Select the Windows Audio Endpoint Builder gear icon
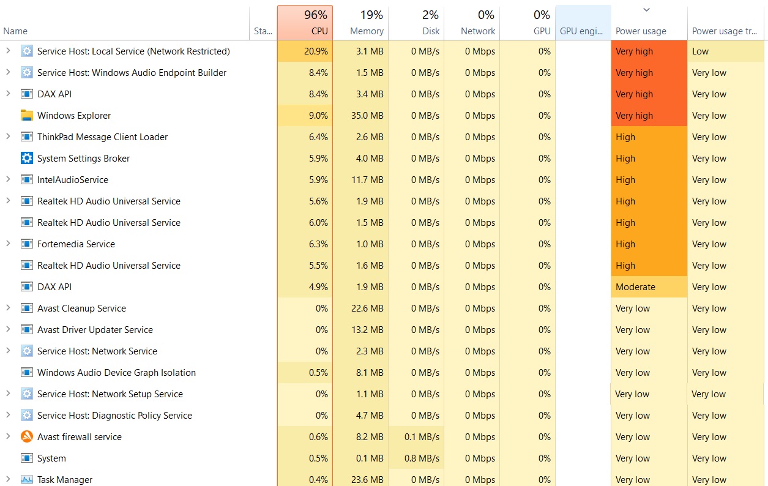The image size is (768, 486). 26,73
